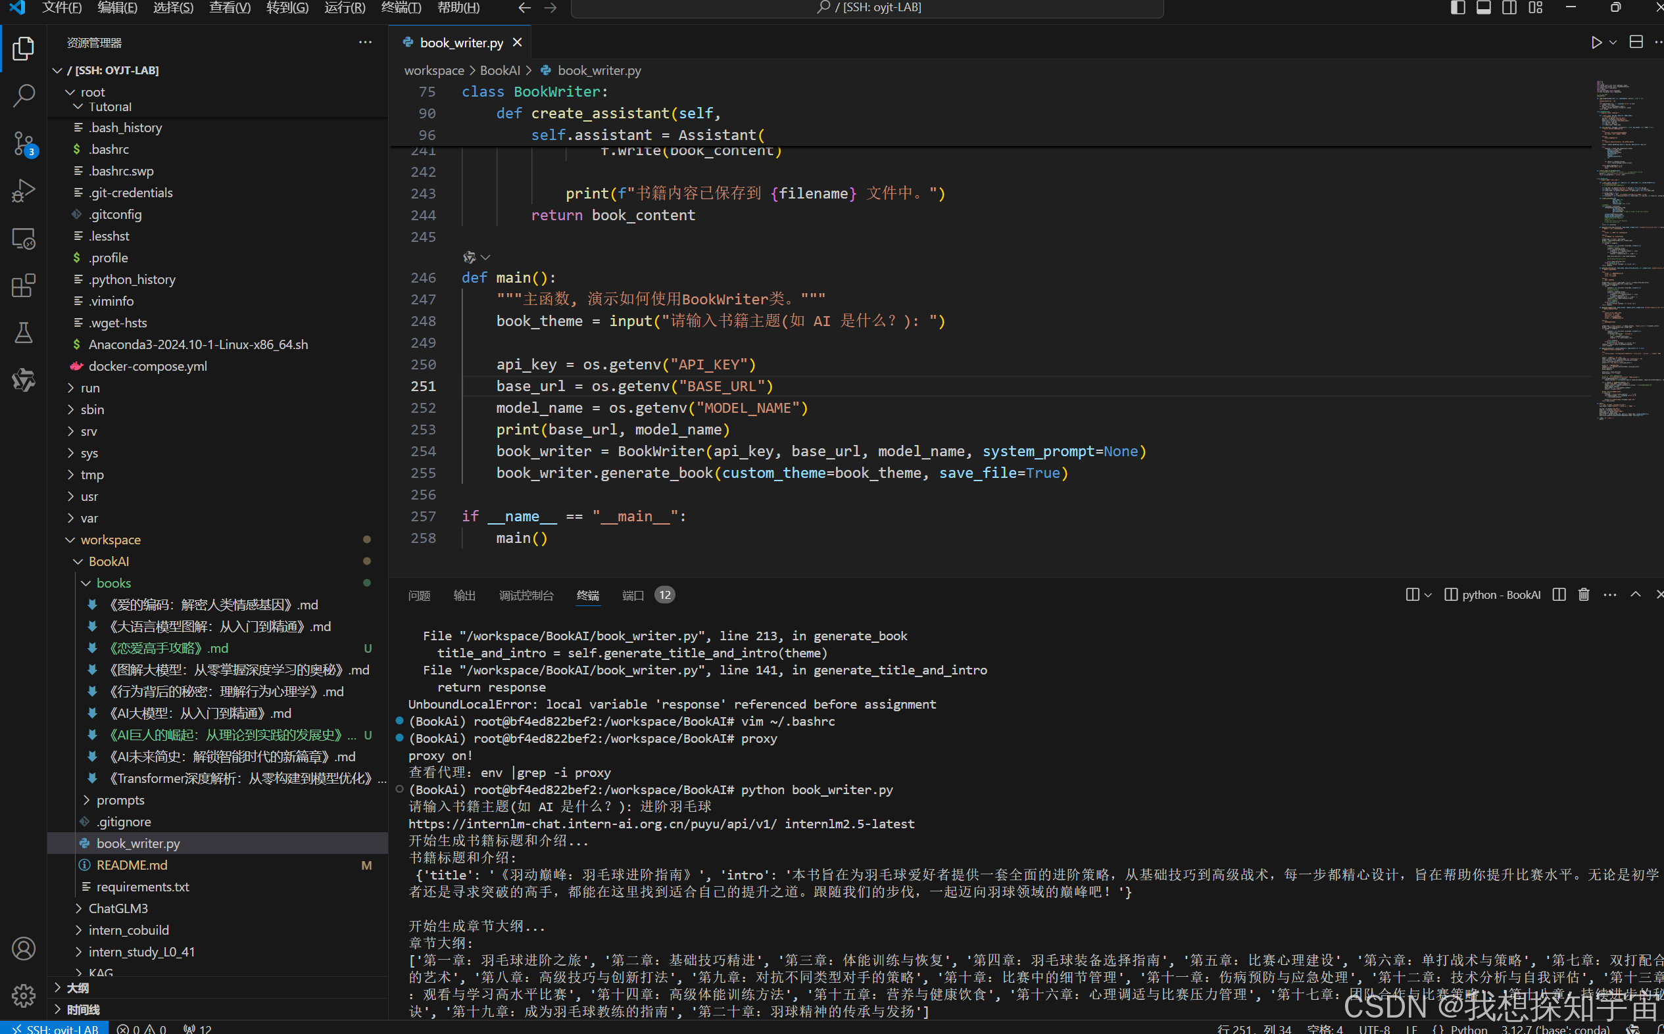This screenshot has height=1034, width=1664.
Task: Toggle the bottom panel visibility
Action: click(1483, 7)
